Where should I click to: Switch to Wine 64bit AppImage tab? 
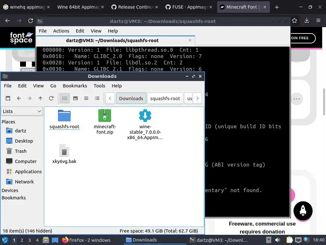pyautogui.click(x=81, y=7)
